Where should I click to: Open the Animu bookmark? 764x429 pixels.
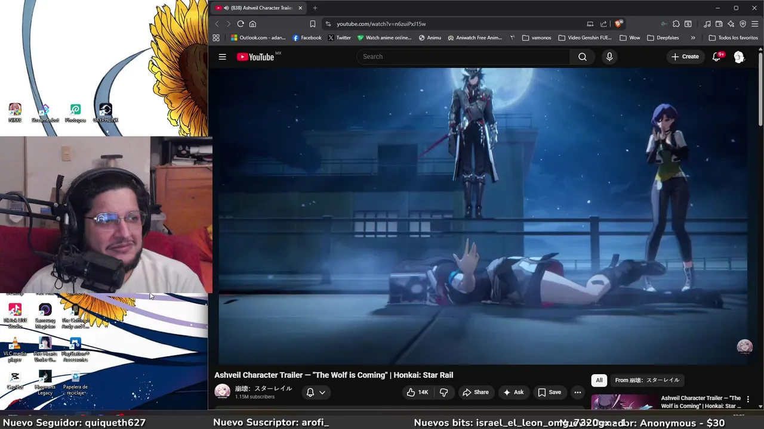pyautogui.click(x=430, y=38)
